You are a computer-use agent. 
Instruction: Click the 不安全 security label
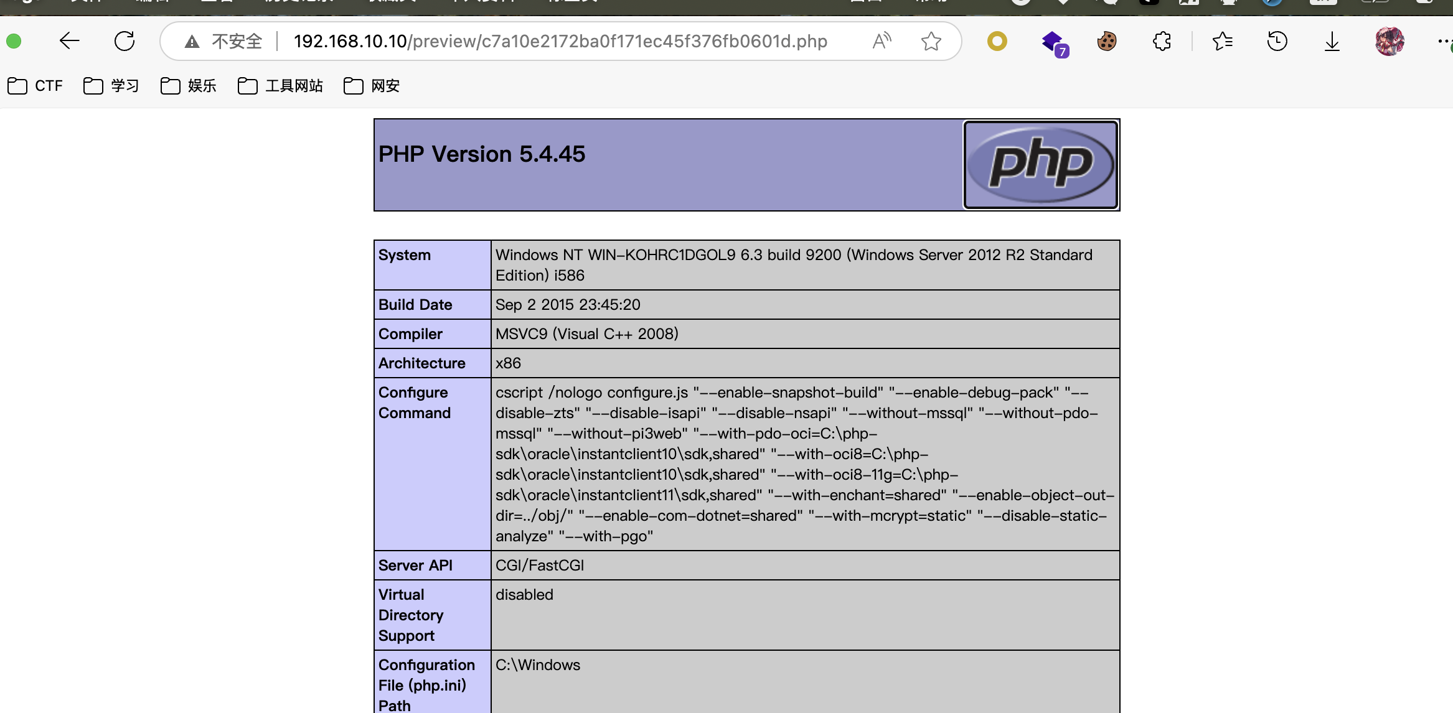[x=237, y=42]
